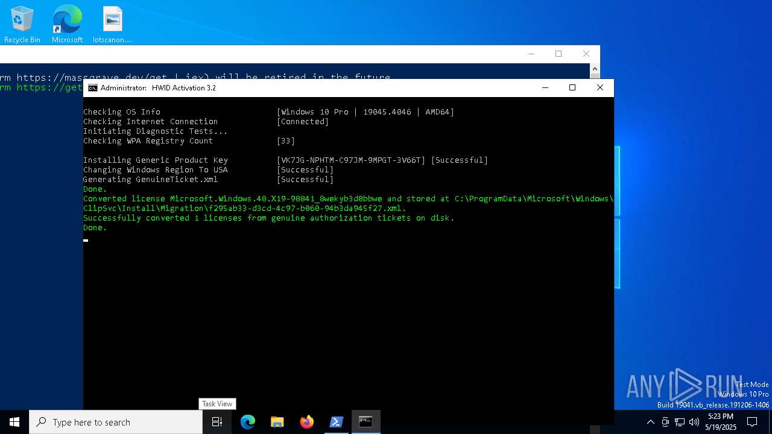Minimize the background PowerShell window

pyautogui.click(x=531, y=54)
